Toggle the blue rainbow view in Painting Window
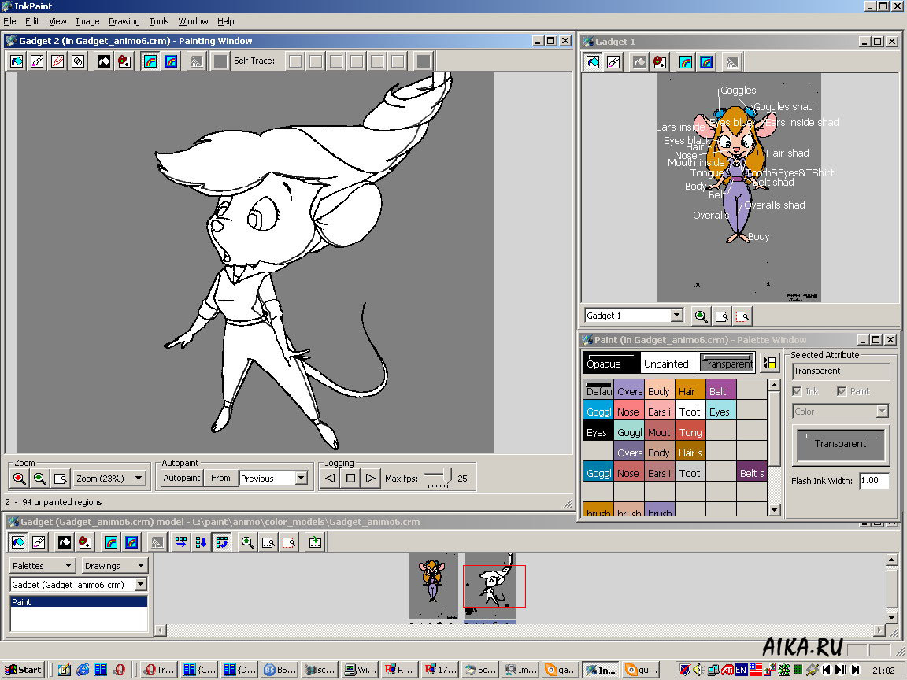 [x=171, y=61]
